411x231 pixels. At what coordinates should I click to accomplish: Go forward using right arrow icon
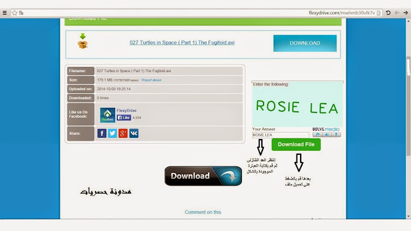[406, 12]
